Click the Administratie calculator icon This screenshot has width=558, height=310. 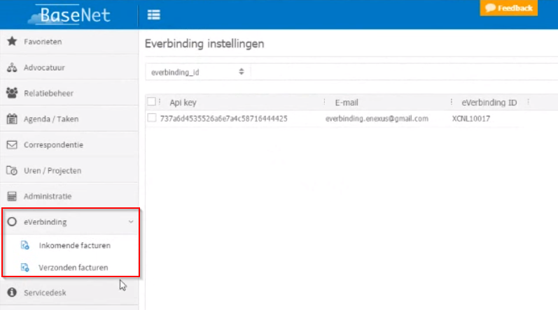click(12, 196)
